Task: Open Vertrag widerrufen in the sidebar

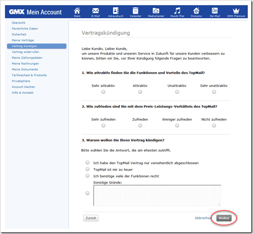Action: (25, 52)
